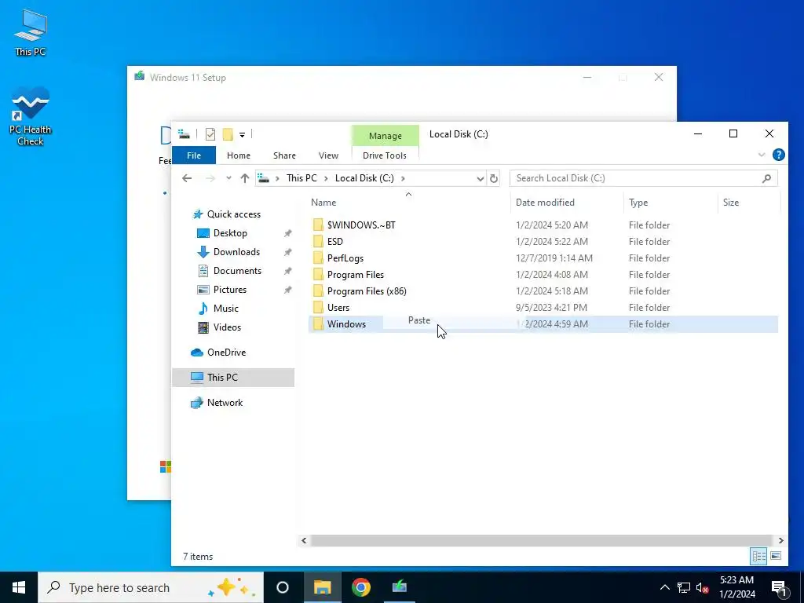Launch Google Chrome from taskbar
The width and height of the screenshot is (804, 603).
[361, 587]
